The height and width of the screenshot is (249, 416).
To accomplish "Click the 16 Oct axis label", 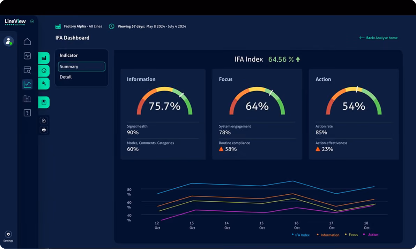I will point(297,225).
